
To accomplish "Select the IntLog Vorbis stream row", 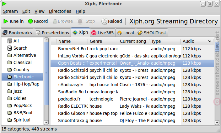I will (132, 56).
